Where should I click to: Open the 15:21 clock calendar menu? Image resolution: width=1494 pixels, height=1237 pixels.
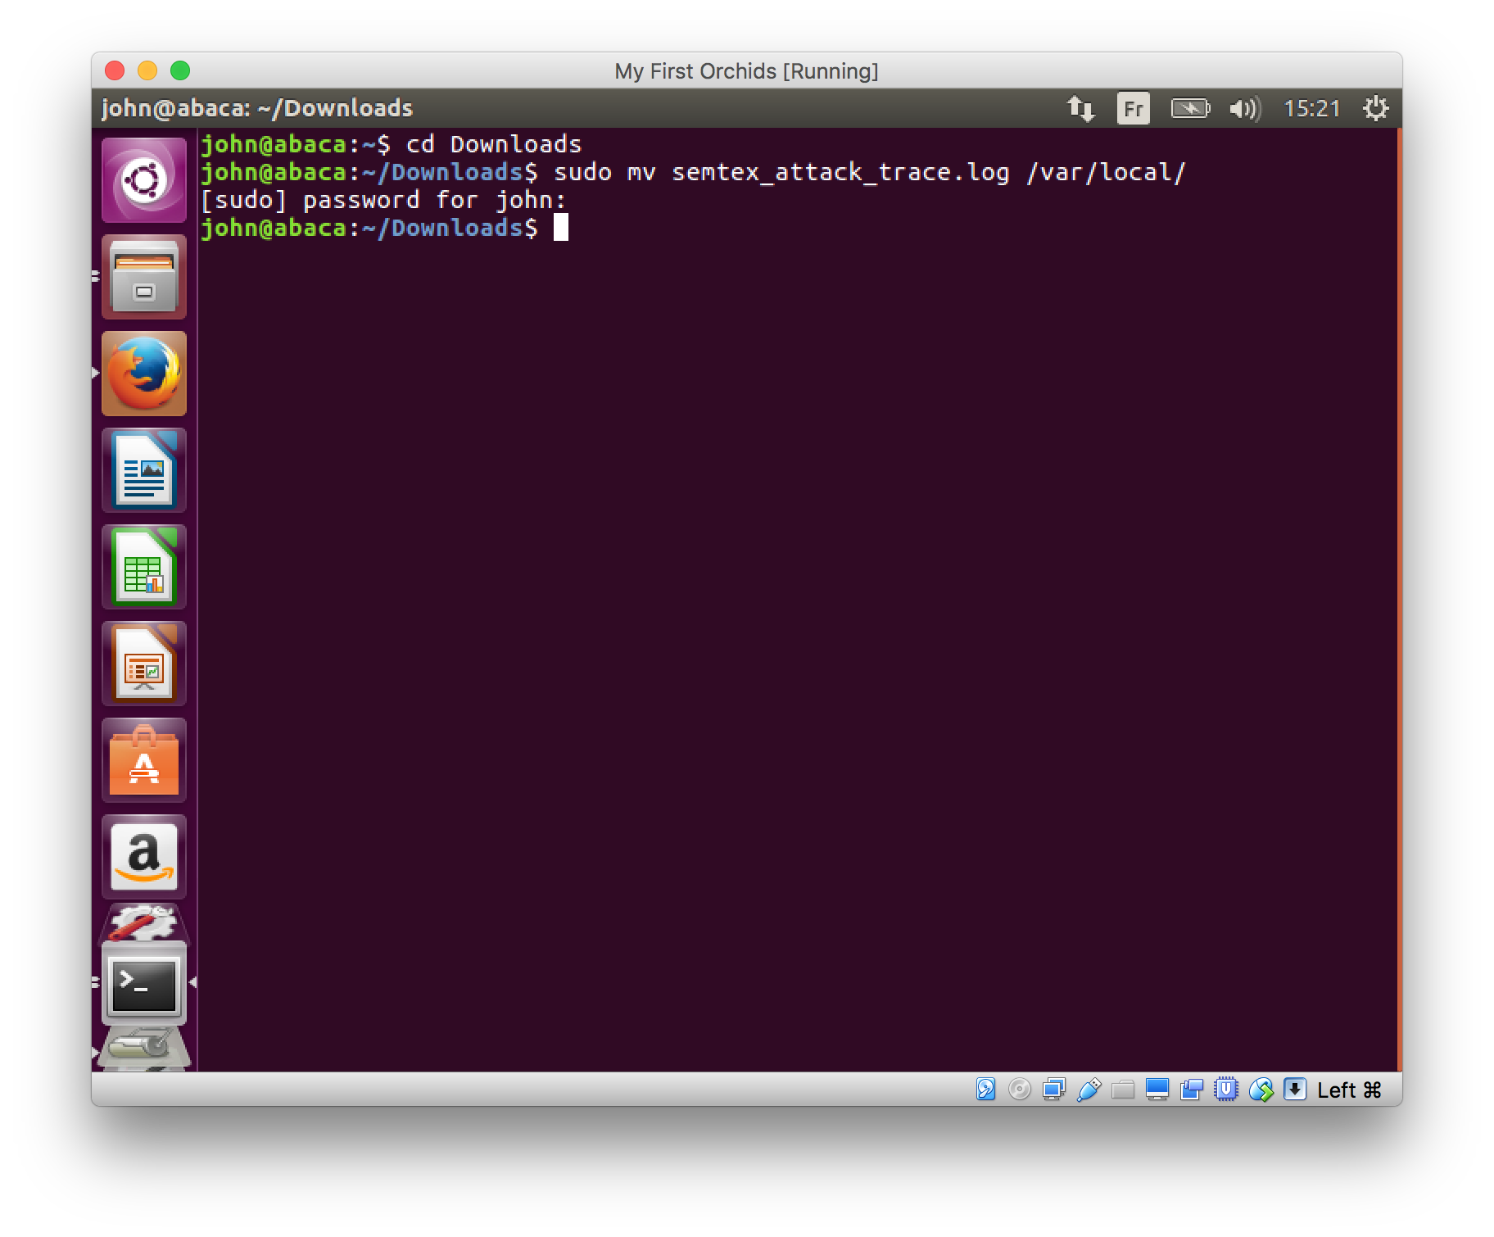click(1312, 108)
